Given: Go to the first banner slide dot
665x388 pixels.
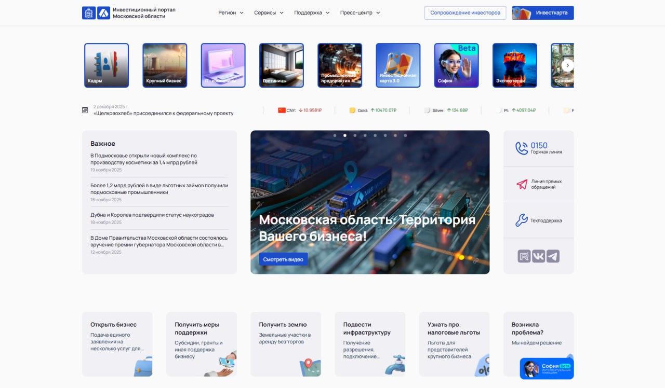Looking at the screenshot, I should coord(335,135).
